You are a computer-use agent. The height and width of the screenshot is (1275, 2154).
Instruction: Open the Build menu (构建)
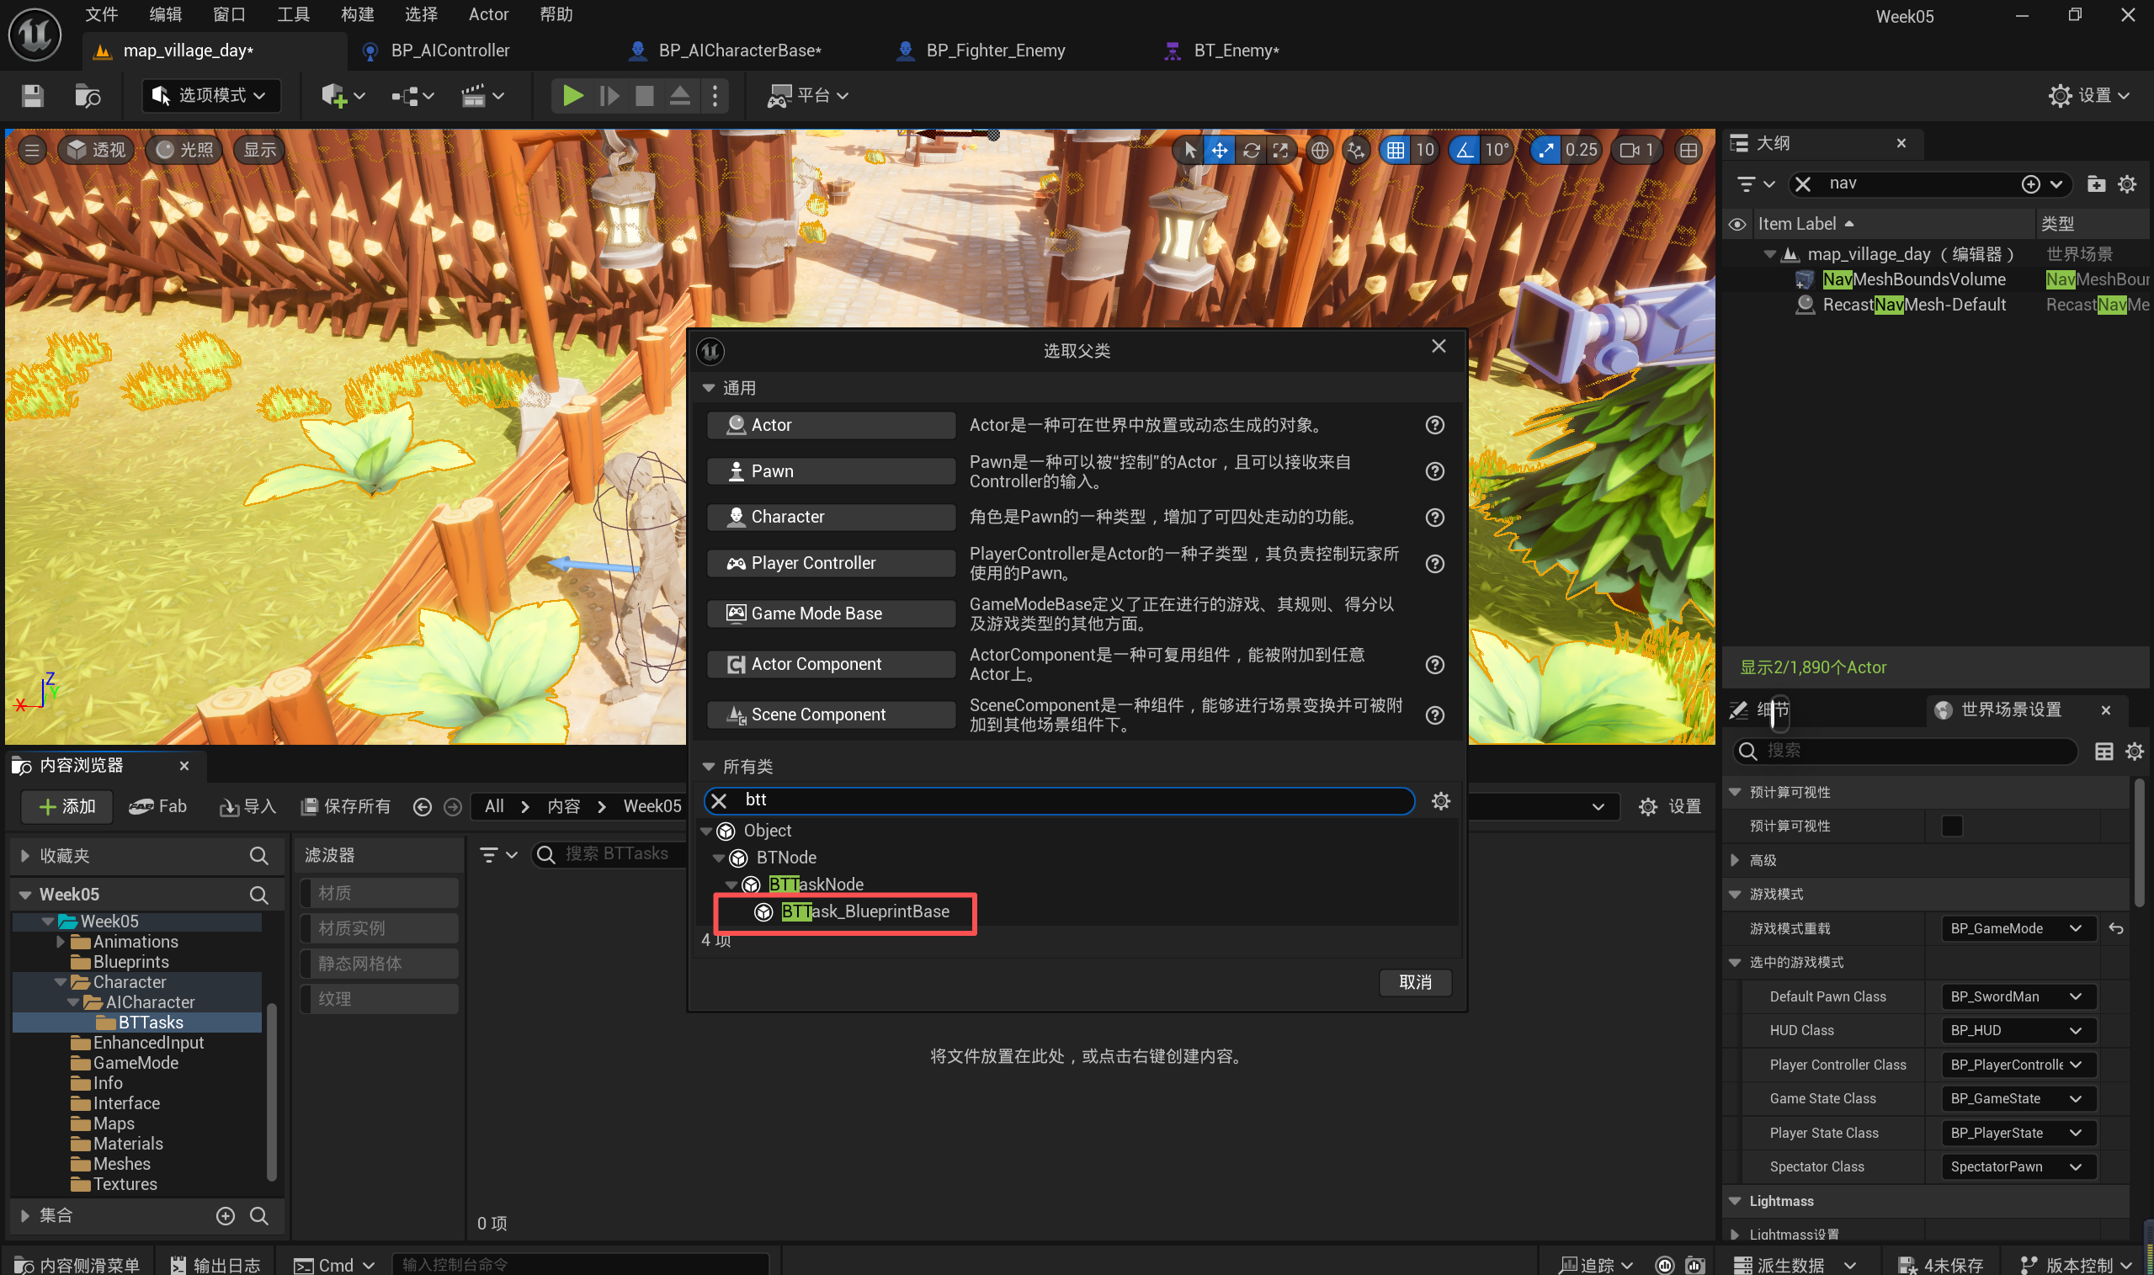tap(358, 14)
